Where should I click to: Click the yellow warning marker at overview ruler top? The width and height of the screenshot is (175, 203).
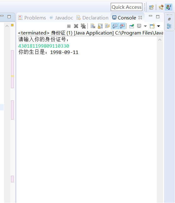[12, 25]
